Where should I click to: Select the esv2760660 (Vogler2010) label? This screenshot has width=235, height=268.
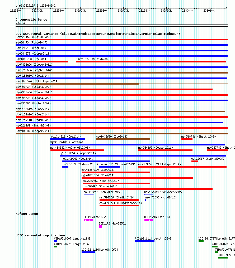101,181
